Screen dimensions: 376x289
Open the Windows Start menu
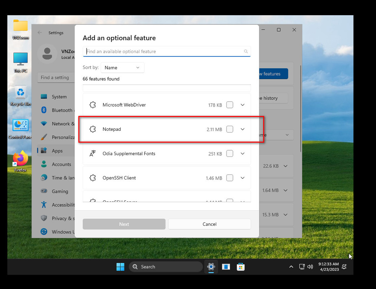(120, 267)
